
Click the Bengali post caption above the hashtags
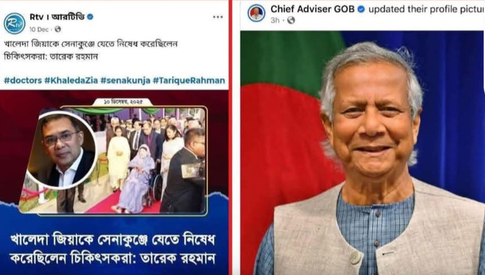coord(91,50)
